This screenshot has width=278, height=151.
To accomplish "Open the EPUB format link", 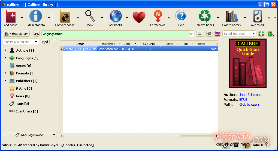I will pyautogui.click(x=243, y=100).
